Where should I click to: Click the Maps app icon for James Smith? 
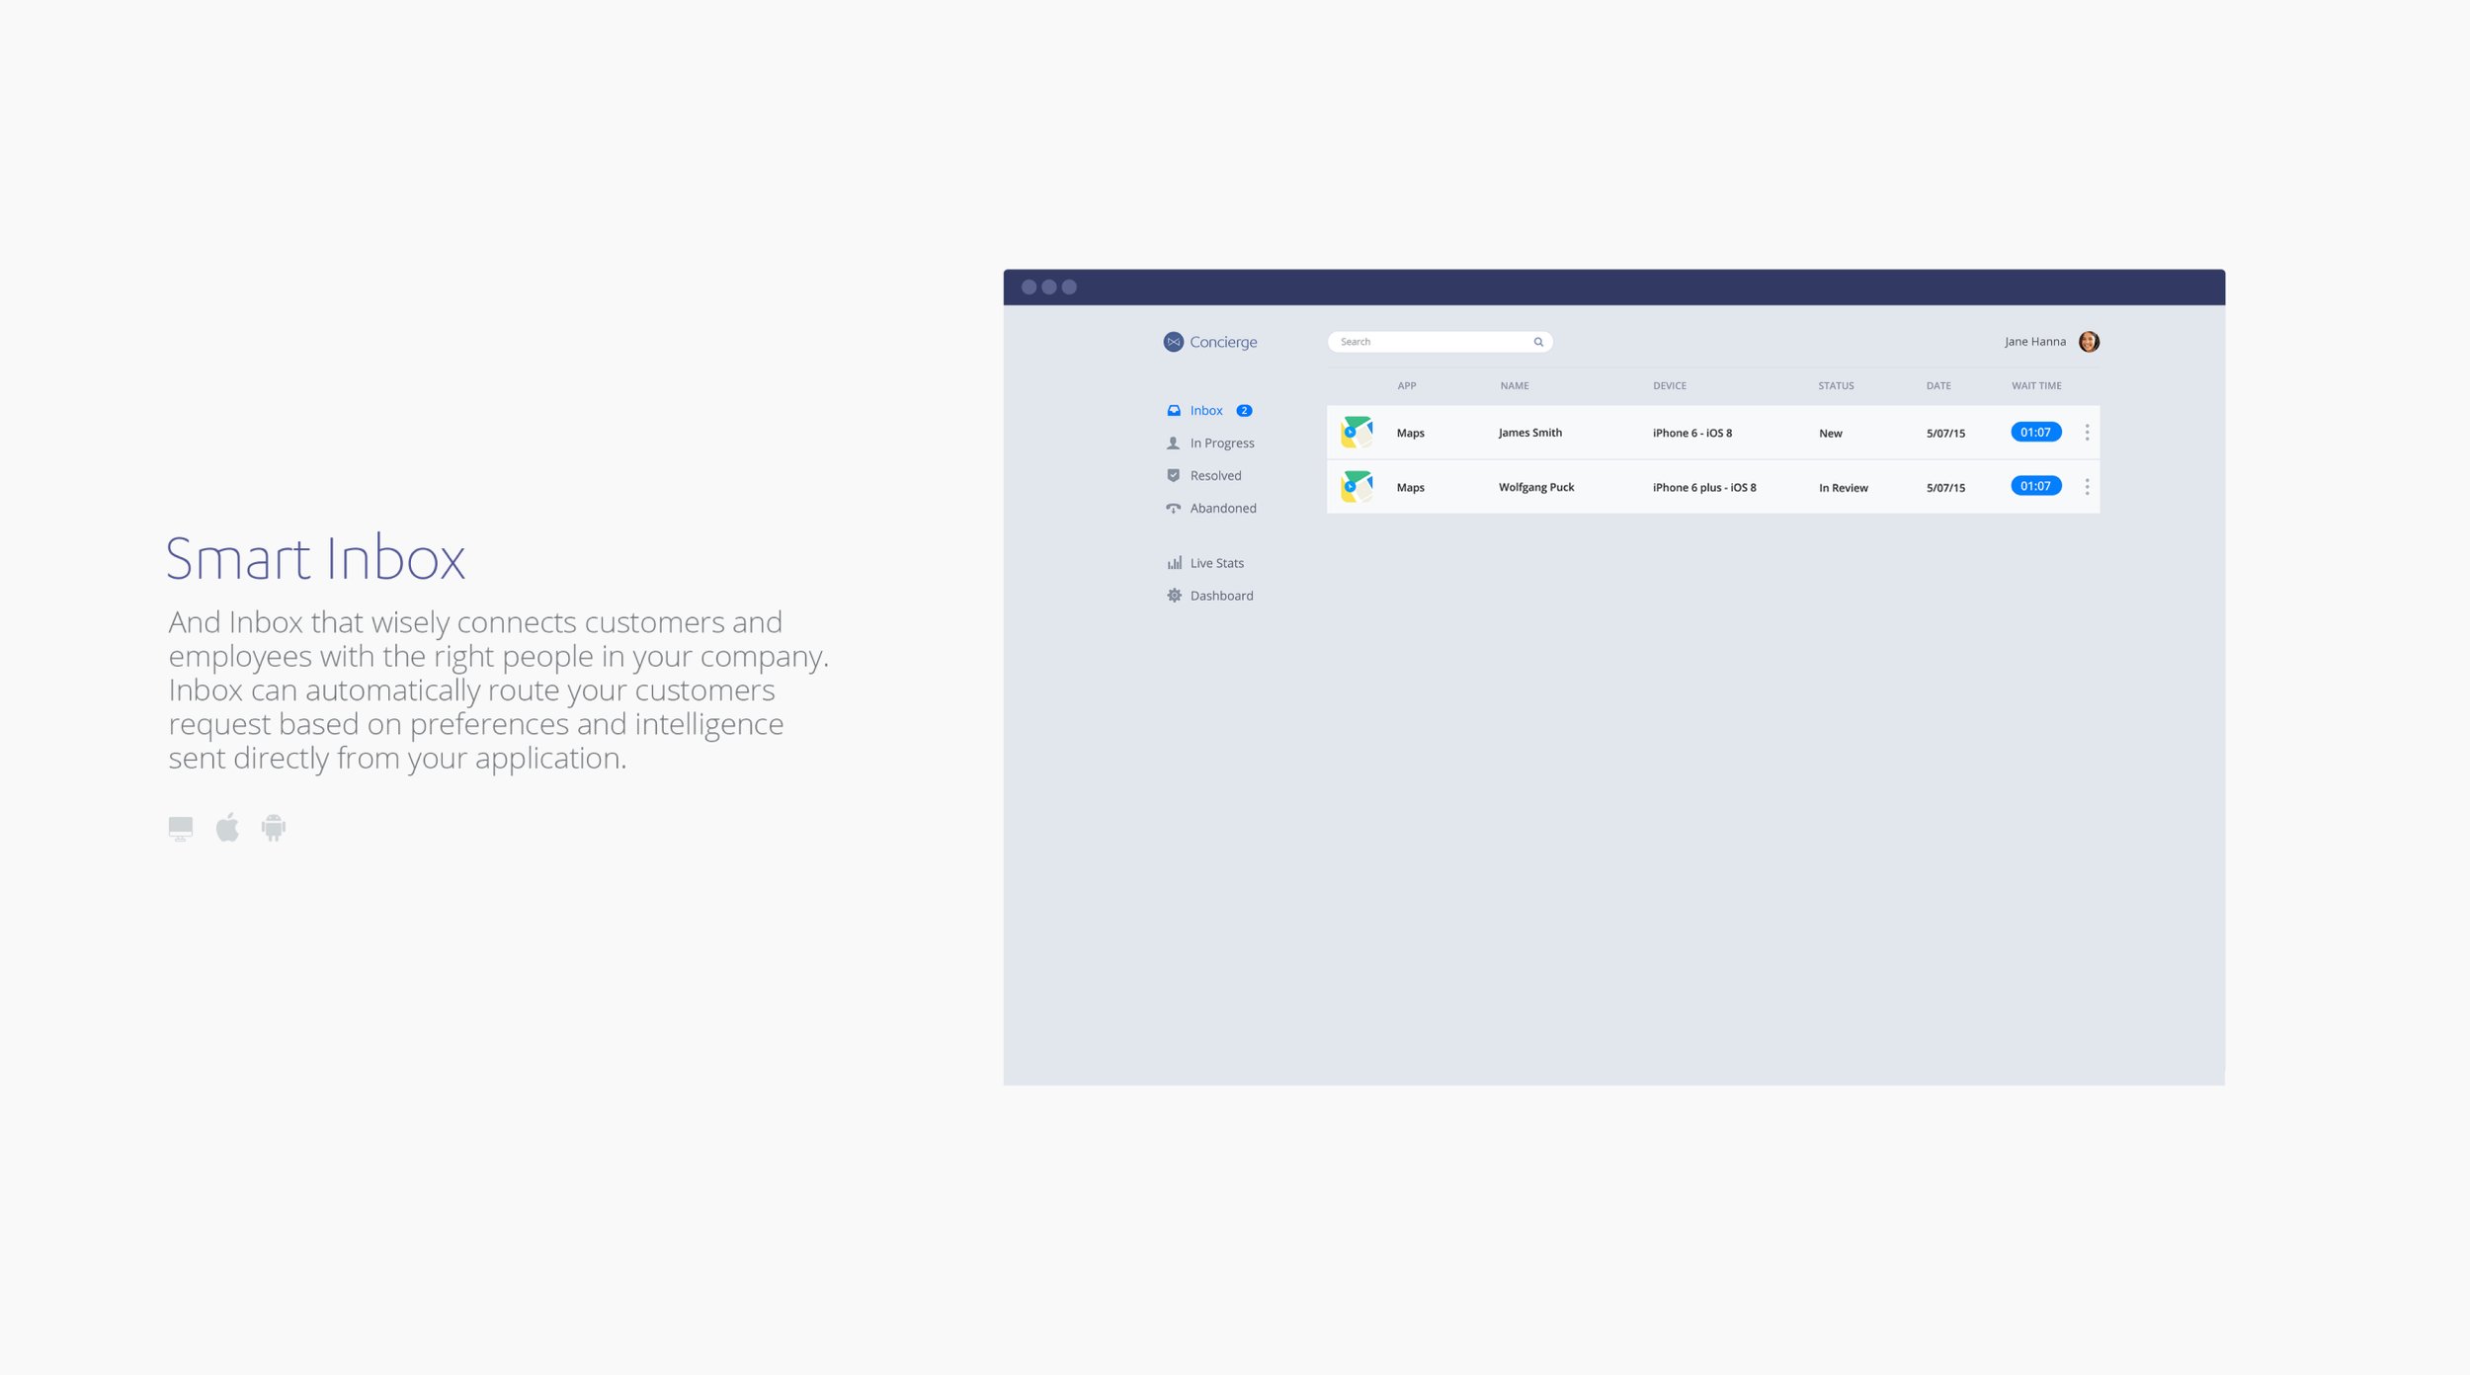[x=1357, y=433]
